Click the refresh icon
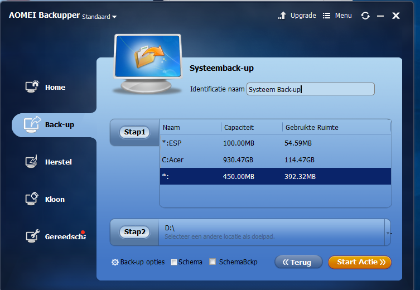 point(365,16)
